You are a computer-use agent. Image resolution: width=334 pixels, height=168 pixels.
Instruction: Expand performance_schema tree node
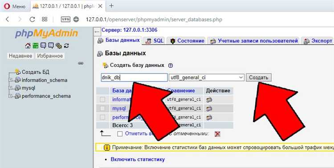(x=10, y=96)
